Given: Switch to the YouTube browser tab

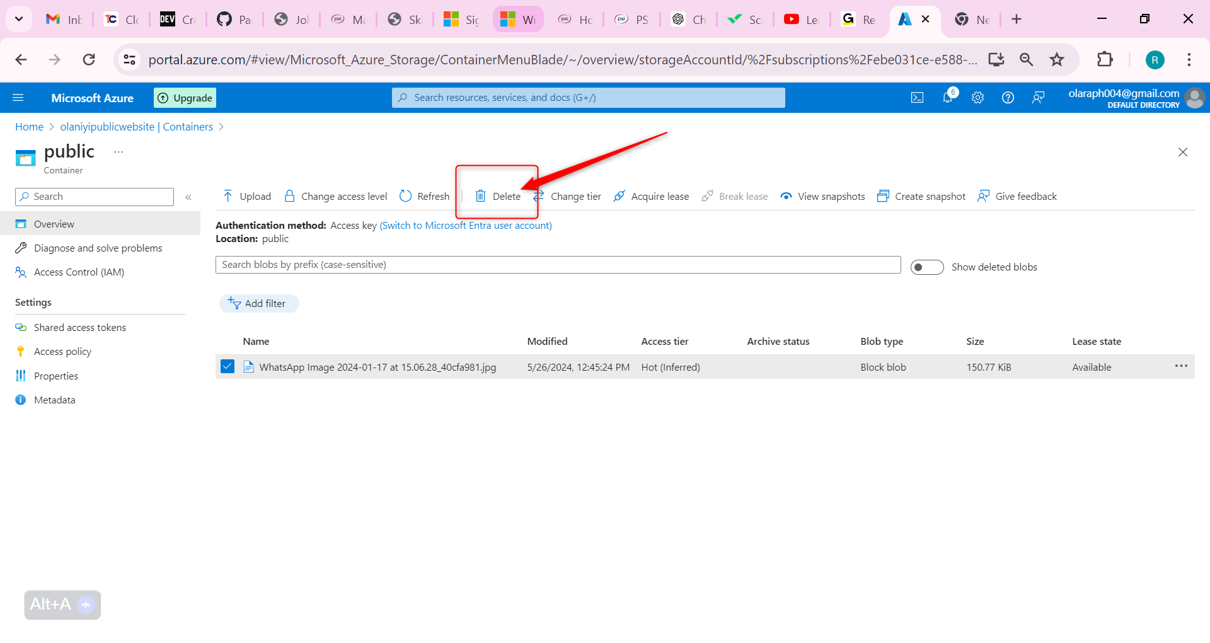Looking at the screenshot, I should click(x=802, y=20).
